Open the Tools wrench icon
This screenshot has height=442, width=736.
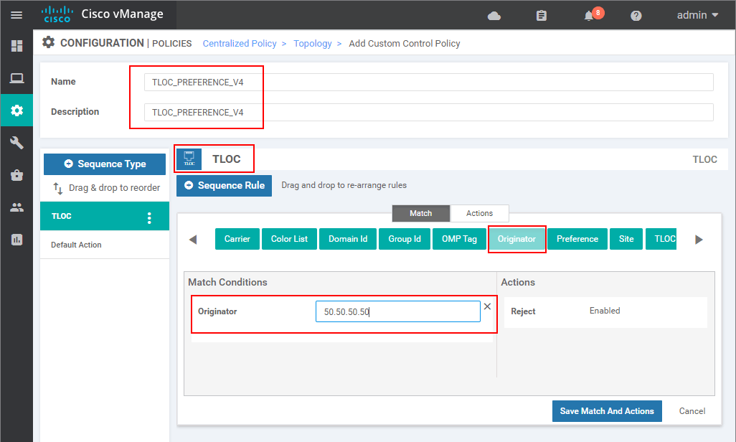pos(16,143)
